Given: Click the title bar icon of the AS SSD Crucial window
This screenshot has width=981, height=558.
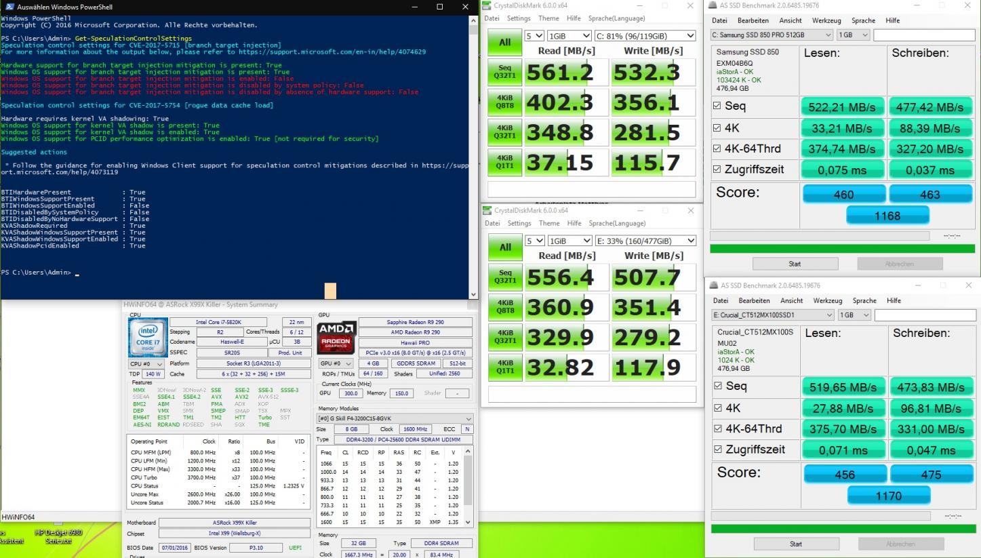Looking at the screenshot, I should pyautogui.click(x=715, y=285).
